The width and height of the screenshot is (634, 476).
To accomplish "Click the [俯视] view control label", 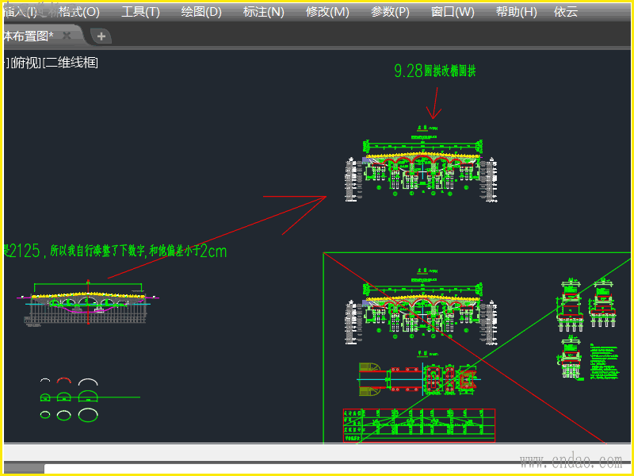I will (x=25, y=63).
